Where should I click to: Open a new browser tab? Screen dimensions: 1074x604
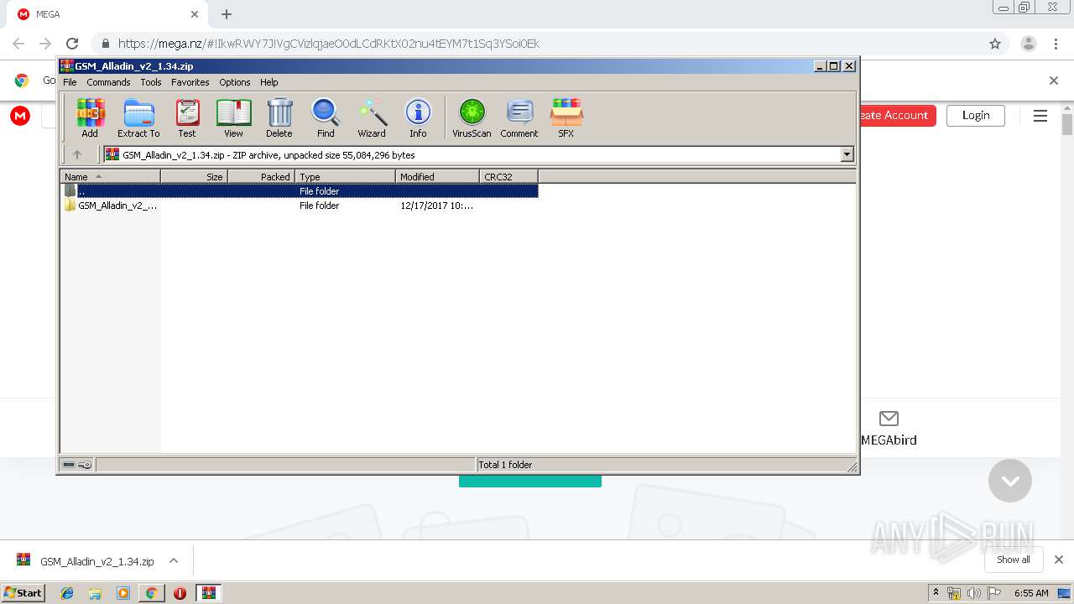tap(227, 14)
